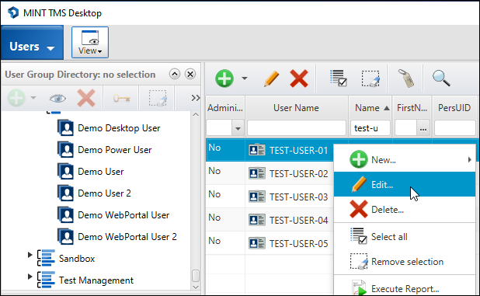Select the TEST-USER-02 row
This screenshot has width=480, height=296.
[270, 173]
